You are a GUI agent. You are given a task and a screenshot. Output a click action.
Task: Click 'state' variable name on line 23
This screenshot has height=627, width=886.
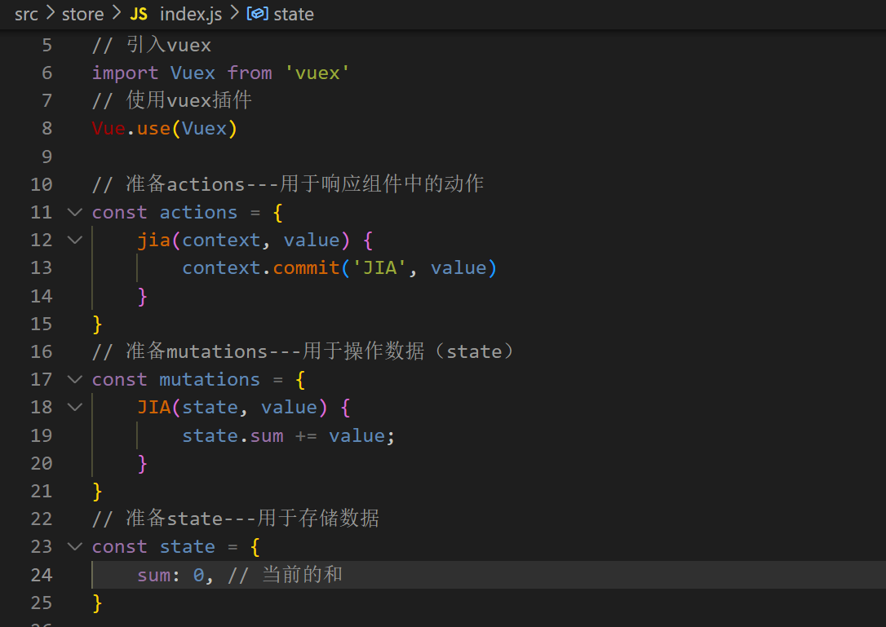point(187,547)
